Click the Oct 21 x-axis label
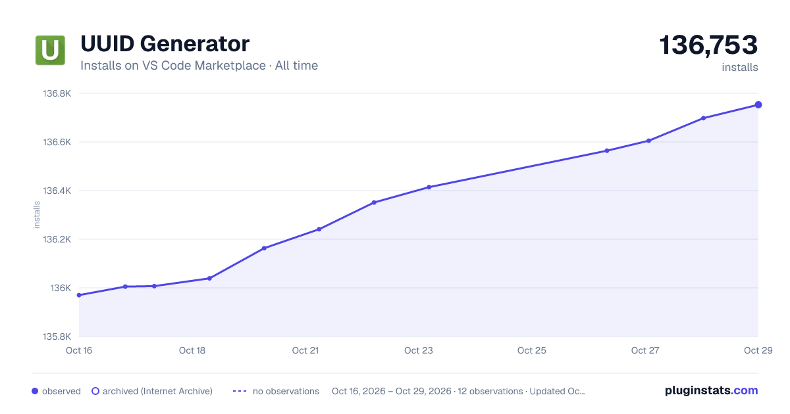This screenshot has width=790, height=414. 305,350
